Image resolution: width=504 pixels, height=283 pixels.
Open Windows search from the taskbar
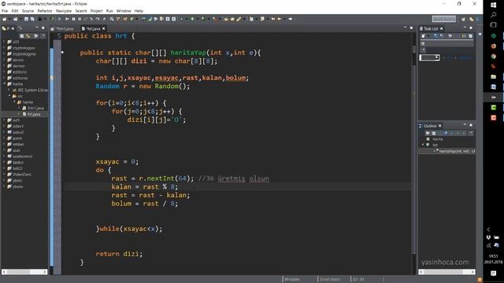click(x=494, y=15)
